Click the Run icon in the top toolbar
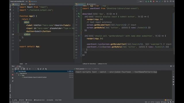Viewport: 184px width, 103px height. point(146,1)
